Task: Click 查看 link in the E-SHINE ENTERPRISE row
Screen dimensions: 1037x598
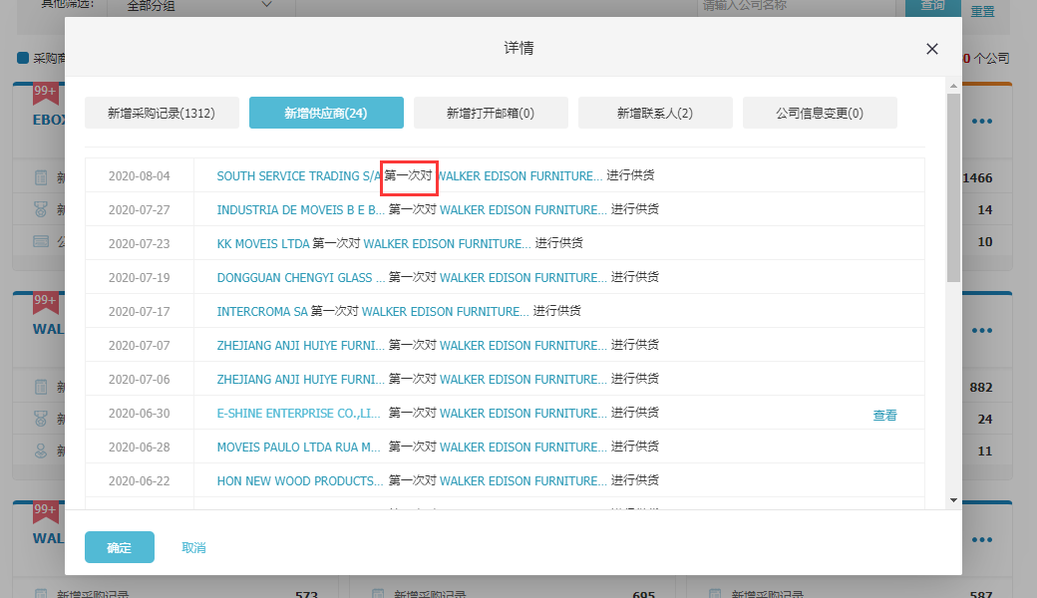Action: [884, 416]
